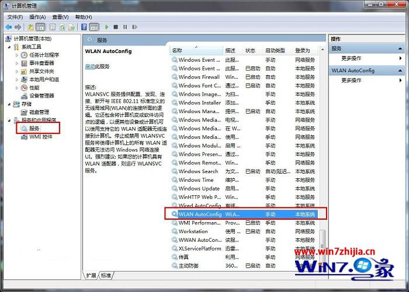Select the Windows Update service
409x292 pixels.
point(199,189)
